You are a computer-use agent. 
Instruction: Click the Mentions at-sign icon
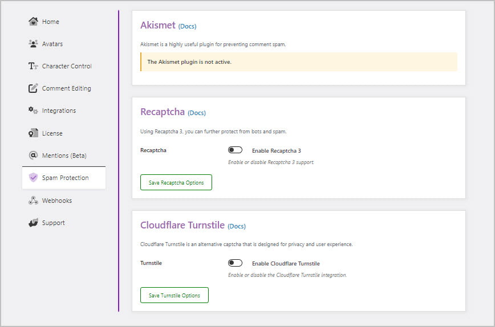pos(33,155)
